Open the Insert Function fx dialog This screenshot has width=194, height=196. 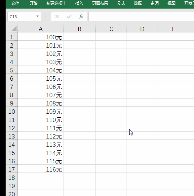click(81, 17)
